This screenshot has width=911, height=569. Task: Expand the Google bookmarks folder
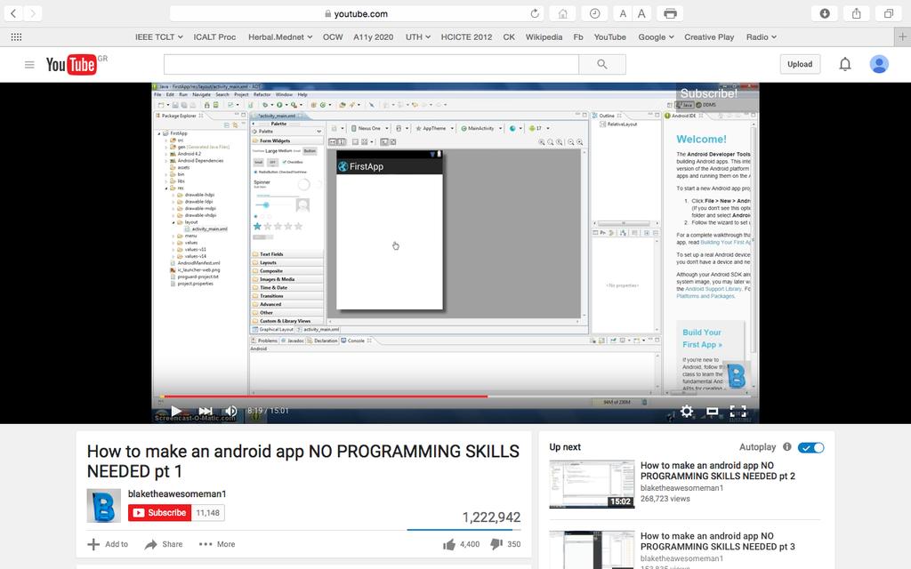pyautogui.click(x=656, y=36)
